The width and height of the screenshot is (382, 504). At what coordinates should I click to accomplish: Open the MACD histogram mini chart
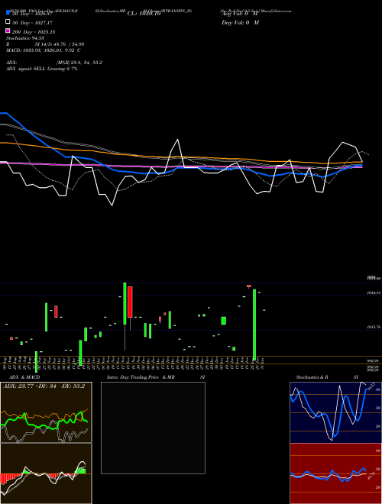coord(46,473)
